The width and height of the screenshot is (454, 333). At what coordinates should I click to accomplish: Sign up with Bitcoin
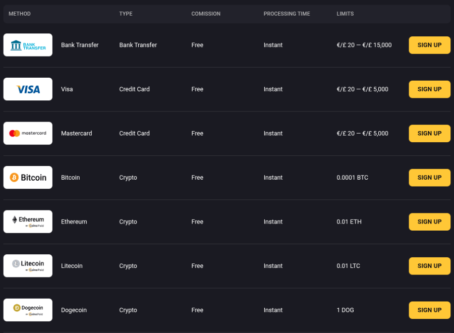coord(429,177)
